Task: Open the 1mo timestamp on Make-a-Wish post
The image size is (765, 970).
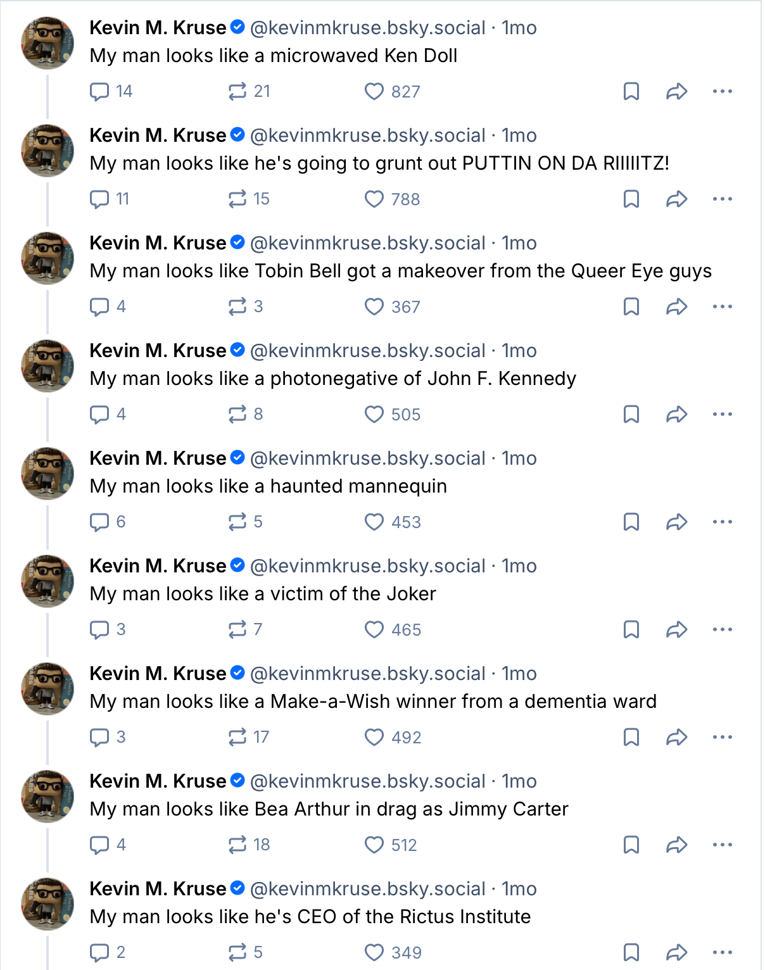Action: pyautogui.click(x=519, y=674)
